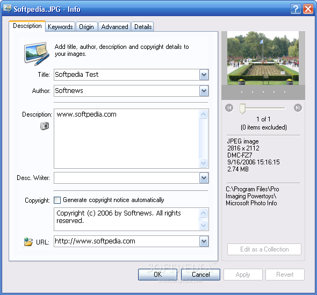Click the camera icon under Description label
The height and width of the screenshot is (295, 317).
(x=45, y=126)
